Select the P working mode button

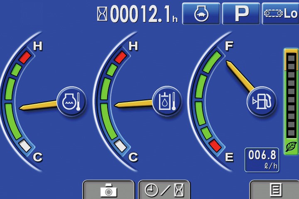[x=241, y=14]
